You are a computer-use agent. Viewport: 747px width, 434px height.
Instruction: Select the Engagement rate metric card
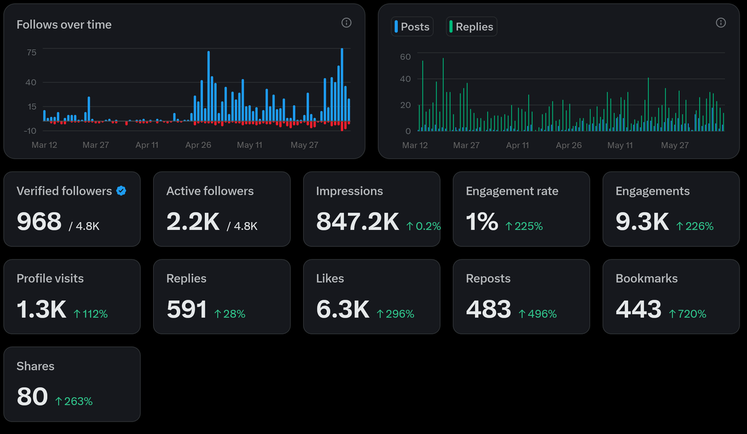click(522, 209)
